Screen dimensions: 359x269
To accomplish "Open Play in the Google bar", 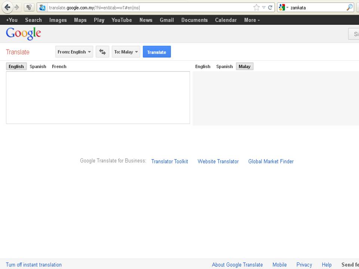I will 99,20.
